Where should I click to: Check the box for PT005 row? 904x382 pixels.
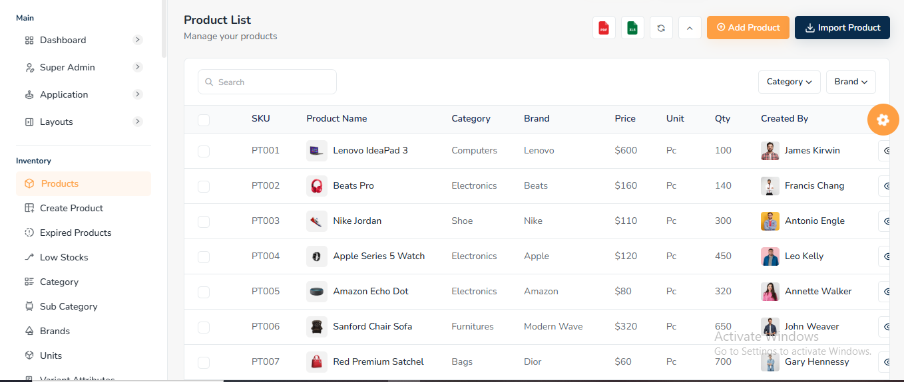pos(204,292)
